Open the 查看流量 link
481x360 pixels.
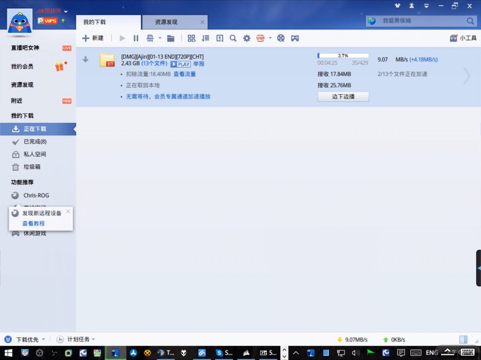pyautogui.click(x=185, y=74)
